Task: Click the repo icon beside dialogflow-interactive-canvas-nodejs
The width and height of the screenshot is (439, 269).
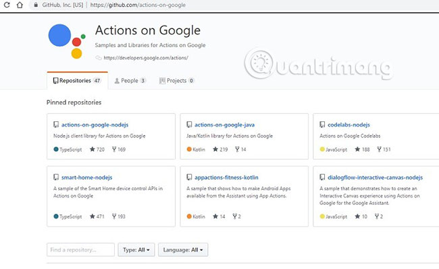Action: pos(322,177)
